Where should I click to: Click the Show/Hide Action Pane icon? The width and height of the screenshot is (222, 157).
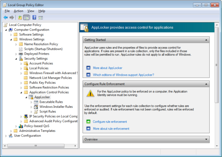pos(41,18)
